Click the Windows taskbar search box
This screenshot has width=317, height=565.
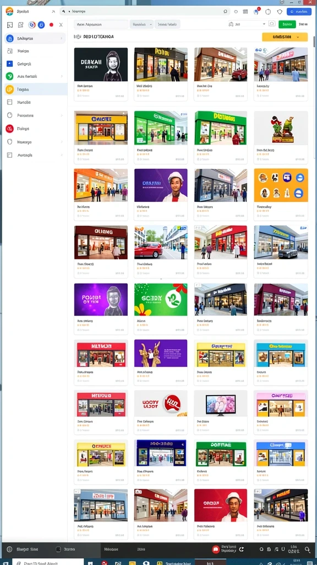tap(48, 562)
